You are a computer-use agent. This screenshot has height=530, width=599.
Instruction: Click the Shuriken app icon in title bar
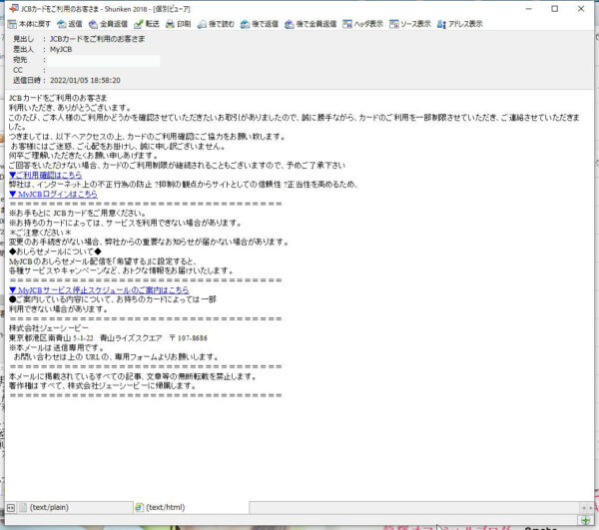pos(14,8)
